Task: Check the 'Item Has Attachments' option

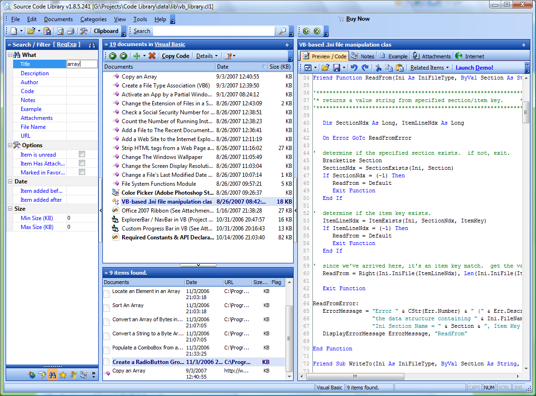Action: pos(82,163)
